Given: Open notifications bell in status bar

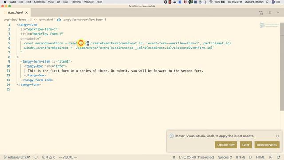Looking at the screenshot, I should [279, 157].
